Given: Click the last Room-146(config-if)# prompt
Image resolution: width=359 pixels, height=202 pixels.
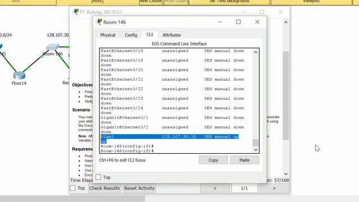Looking at the screenshot, I should coord(127,151).
